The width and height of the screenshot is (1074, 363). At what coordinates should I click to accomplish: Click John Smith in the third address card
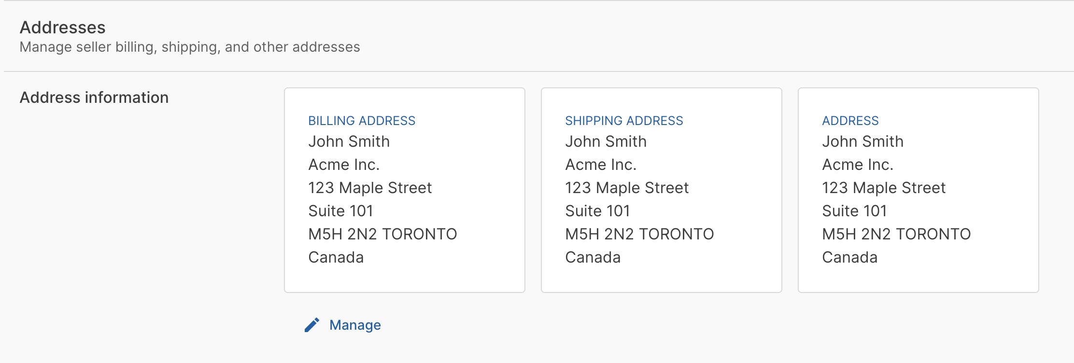[x=862, y=141]
